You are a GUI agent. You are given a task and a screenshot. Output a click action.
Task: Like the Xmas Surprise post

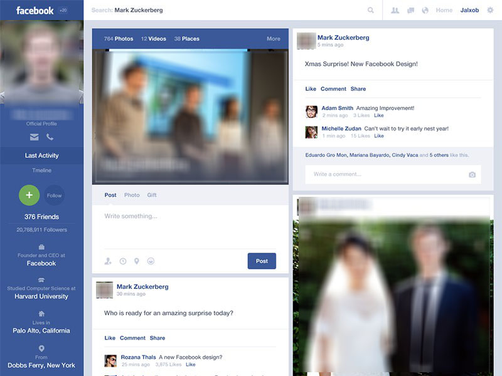click(x=311, y=89)
